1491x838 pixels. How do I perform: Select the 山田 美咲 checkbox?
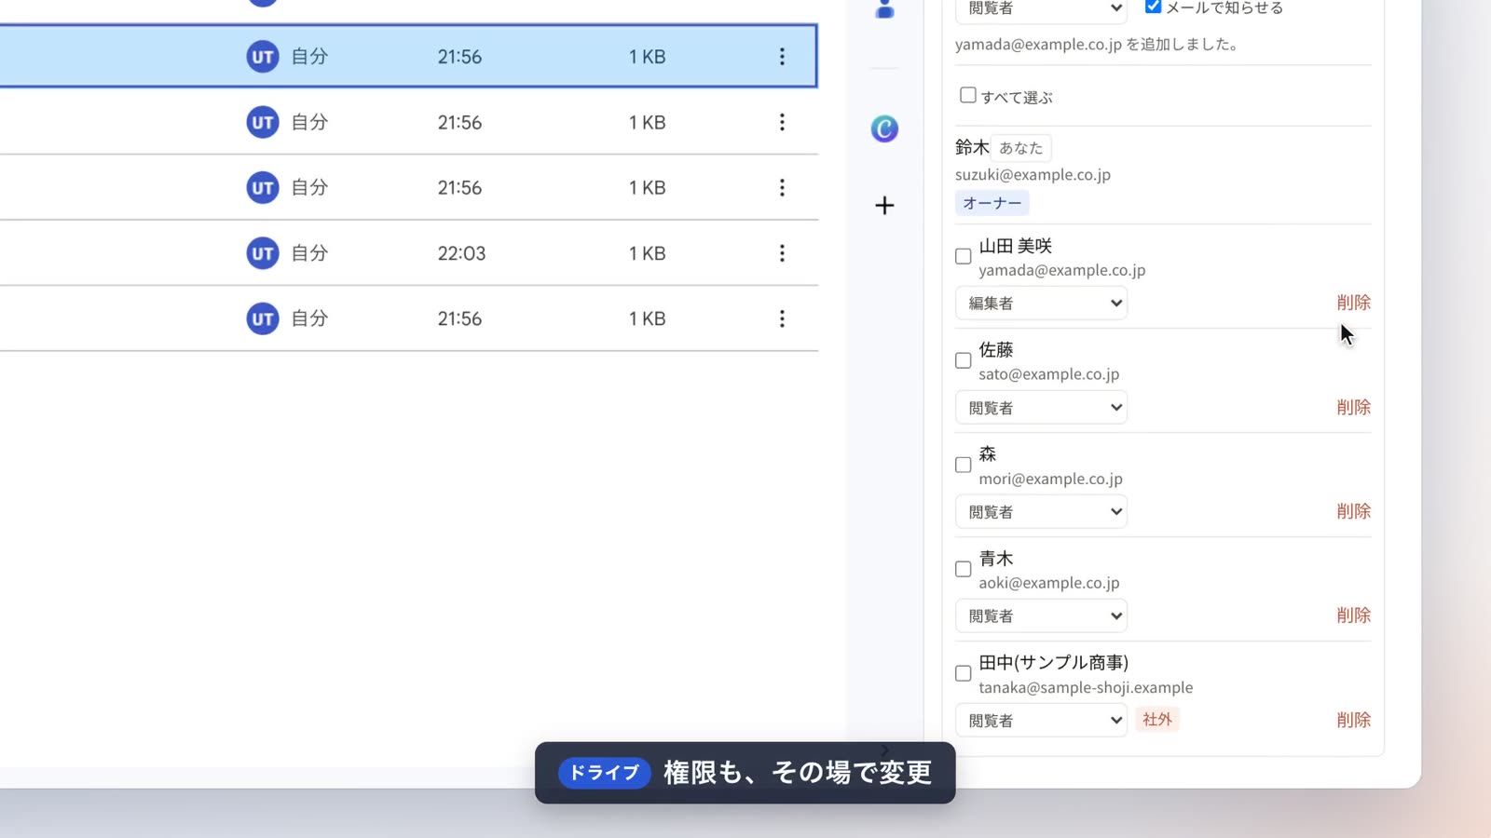[x=964, y=256]
